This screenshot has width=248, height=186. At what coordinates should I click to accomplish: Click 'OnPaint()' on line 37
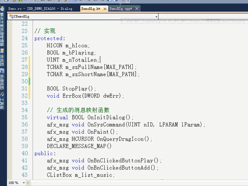pos(101,132)
